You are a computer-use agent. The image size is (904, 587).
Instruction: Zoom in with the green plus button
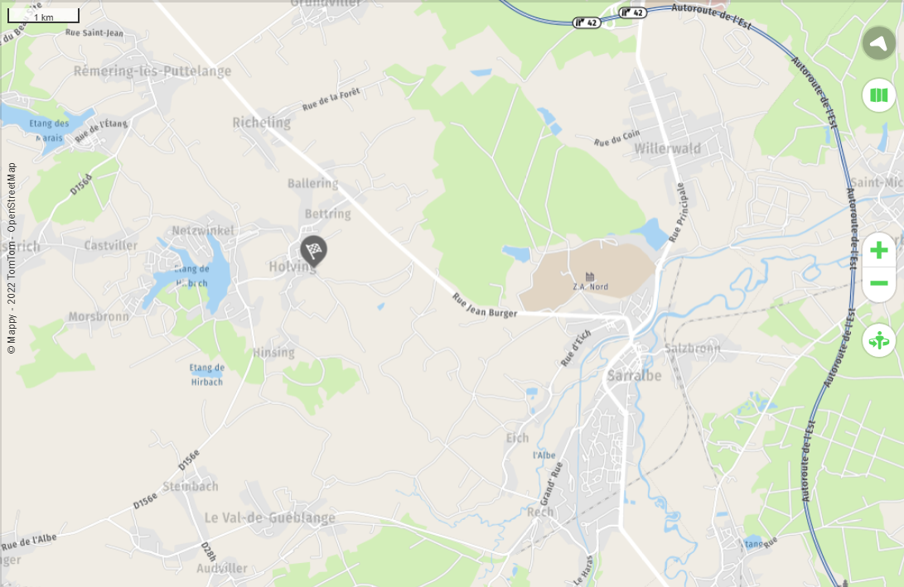pos(878,251)
